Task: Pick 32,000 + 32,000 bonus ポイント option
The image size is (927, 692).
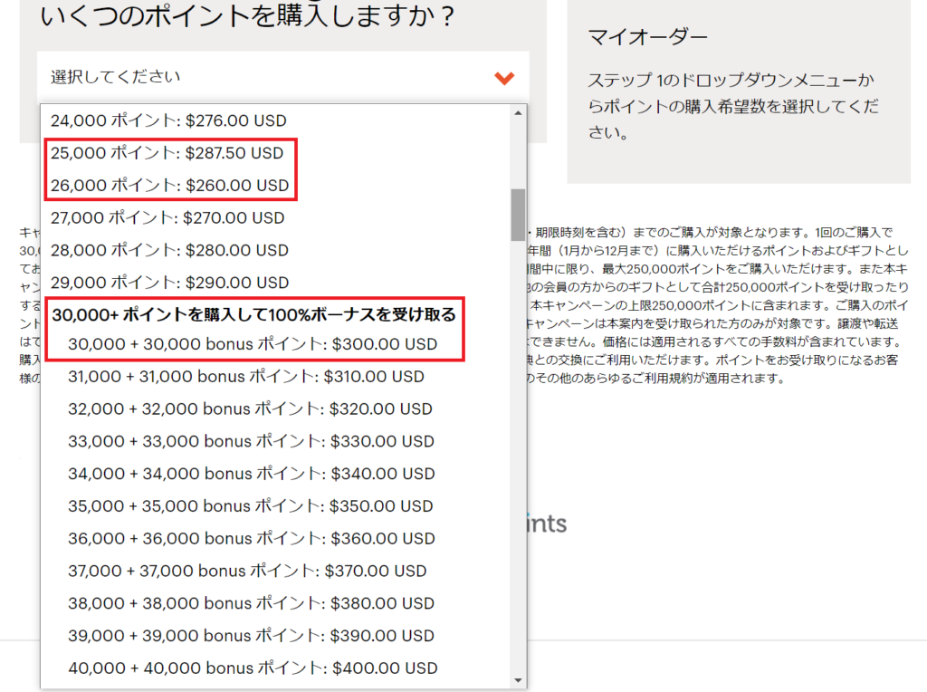Action: (x=250, y=408)
